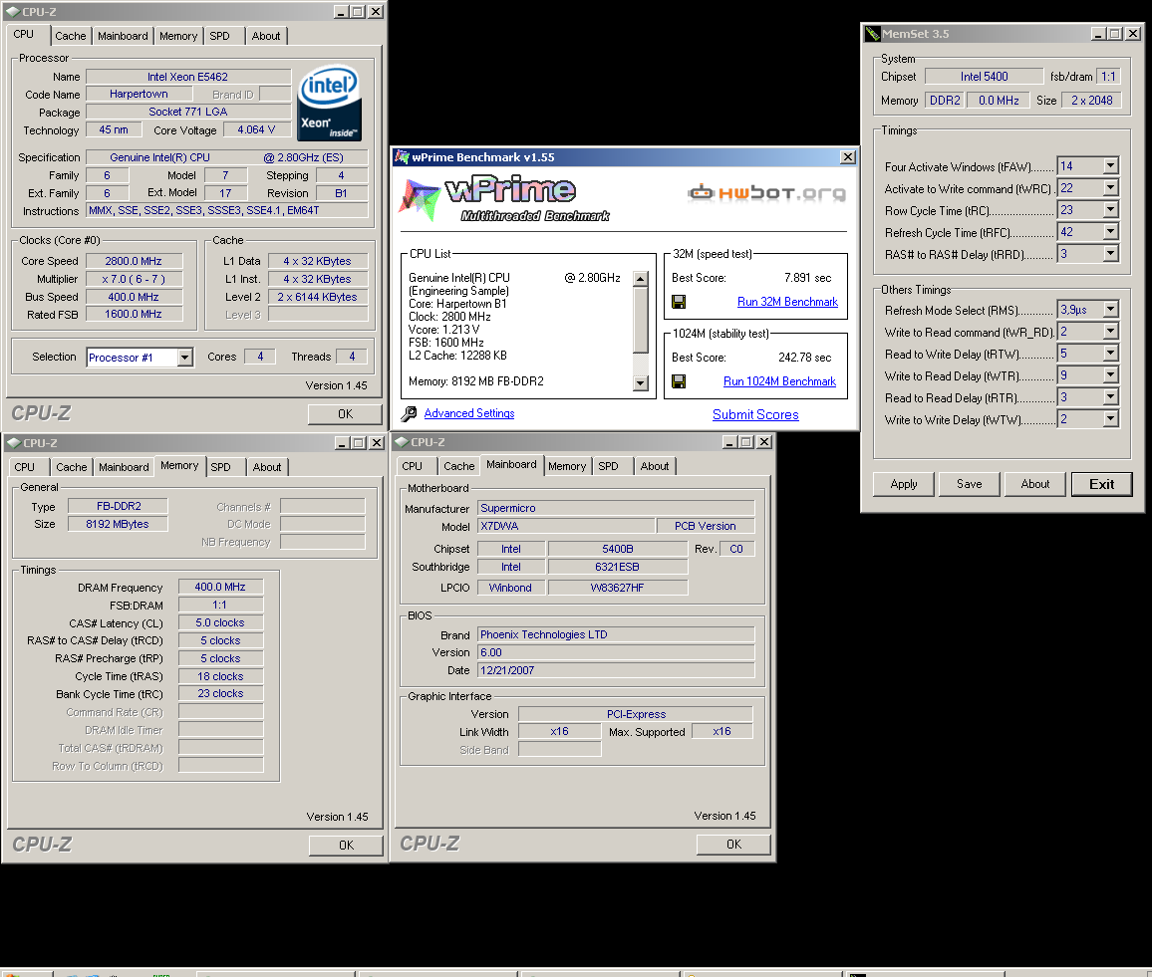Click the wrench icon next to Advanced Settings
Screen dimensions: 1152x977
click(410, 414)
